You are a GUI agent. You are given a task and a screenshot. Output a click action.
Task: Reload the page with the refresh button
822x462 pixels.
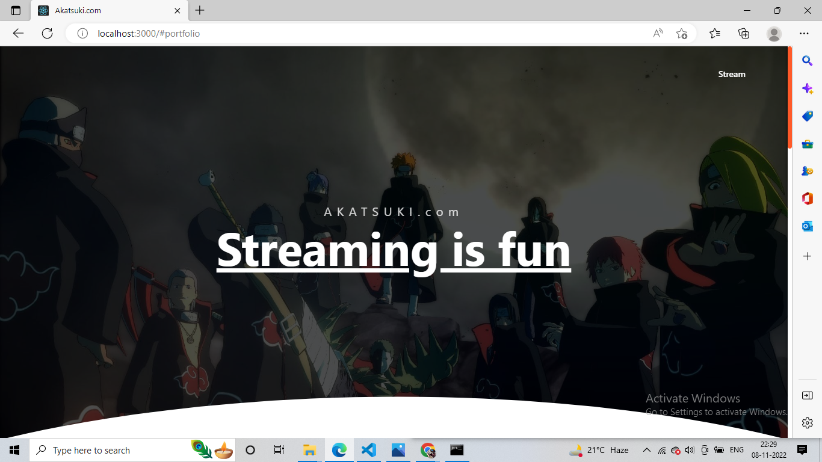pos(48,34)
